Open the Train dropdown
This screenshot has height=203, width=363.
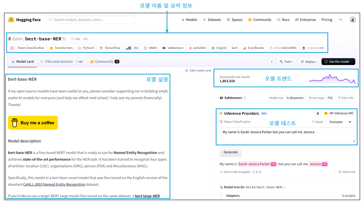(x=286, y=62)
